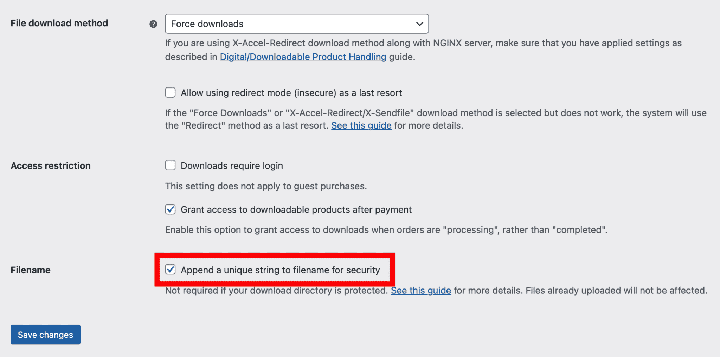This screenshot has height=357, width=720.
Task: Click 'Append a unique string to filename' label text
Action: pyautogui.click(x=280, y=270)
